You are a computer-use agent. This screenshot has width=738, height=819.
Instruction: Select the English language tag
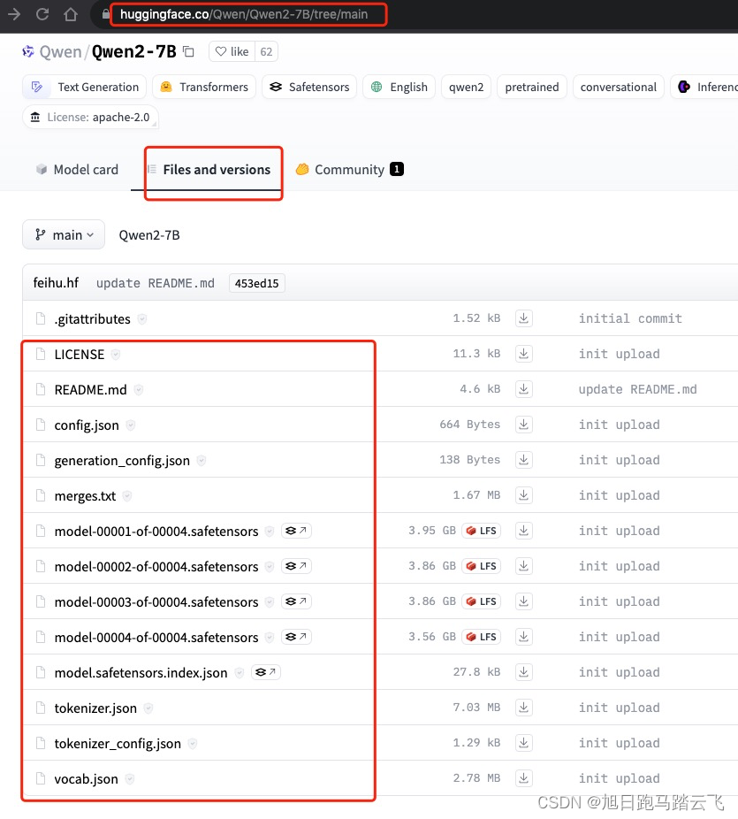[399, 87]
